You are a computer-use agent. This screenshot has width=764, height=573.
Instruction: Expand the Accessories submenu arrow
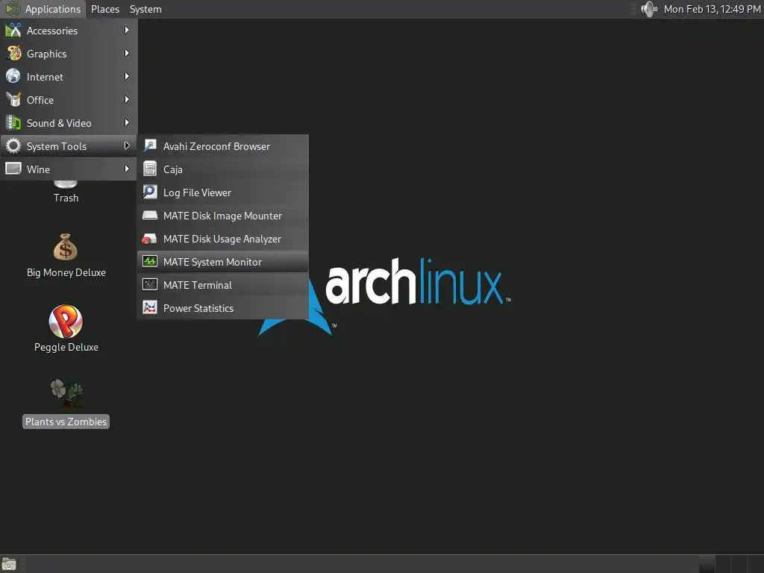coord(127,30)
